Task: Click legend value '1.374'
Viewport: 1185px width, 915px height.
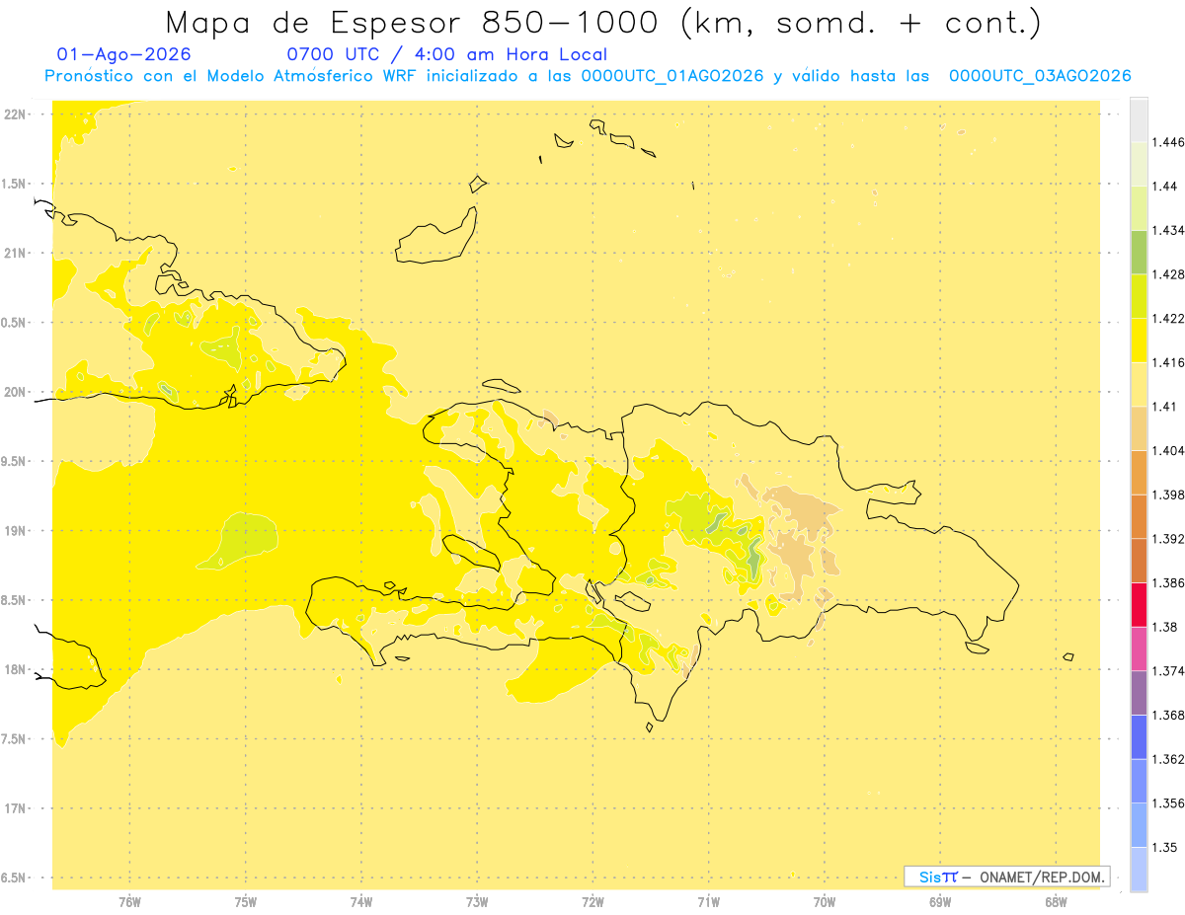Action: click(x=1167, y=671)
